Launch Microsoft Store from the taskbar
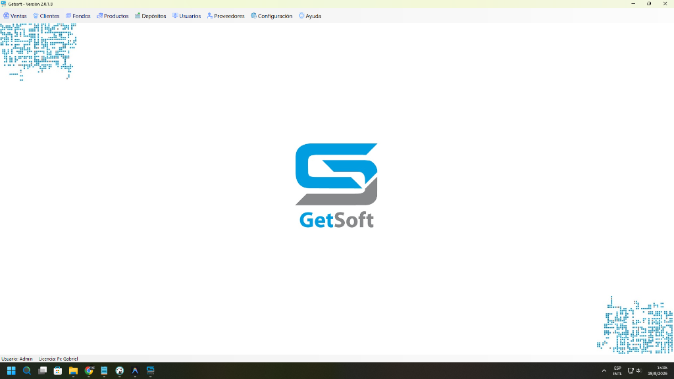 click(58, 370)
